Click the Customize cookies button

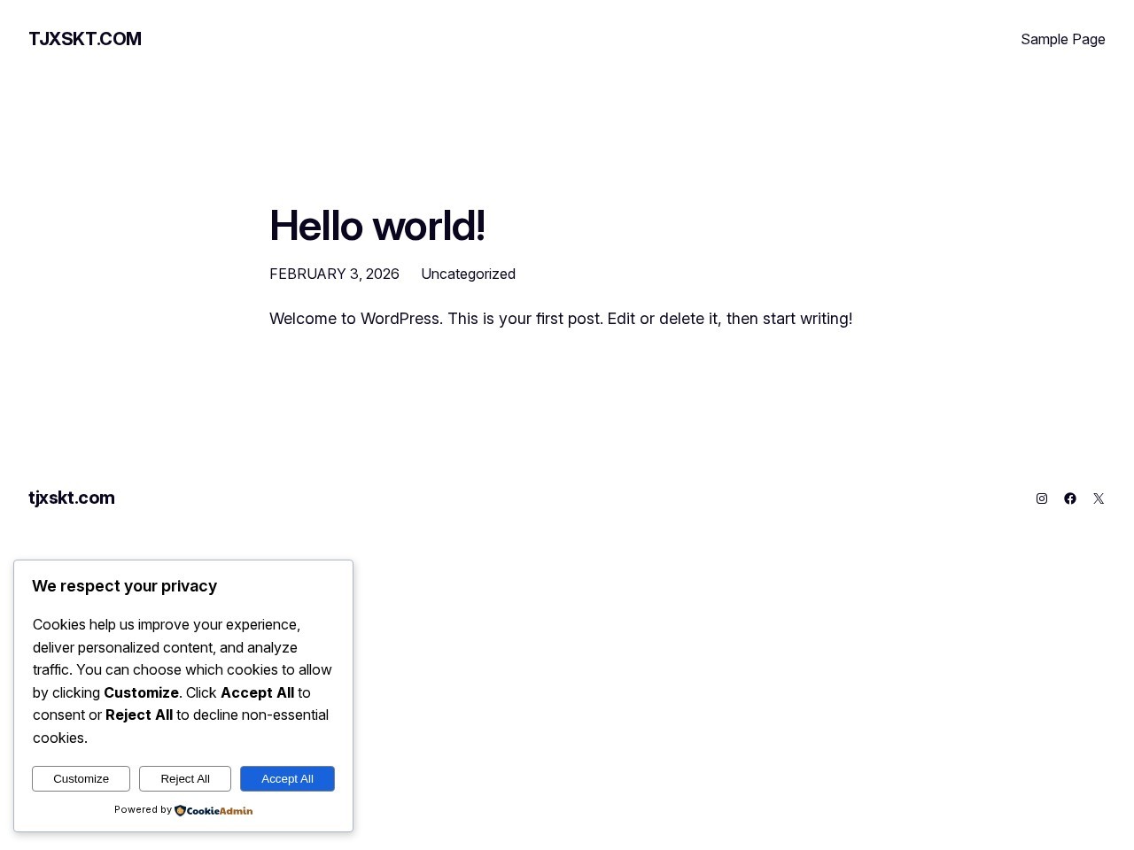pyautogui.click(x=81, y=778)
